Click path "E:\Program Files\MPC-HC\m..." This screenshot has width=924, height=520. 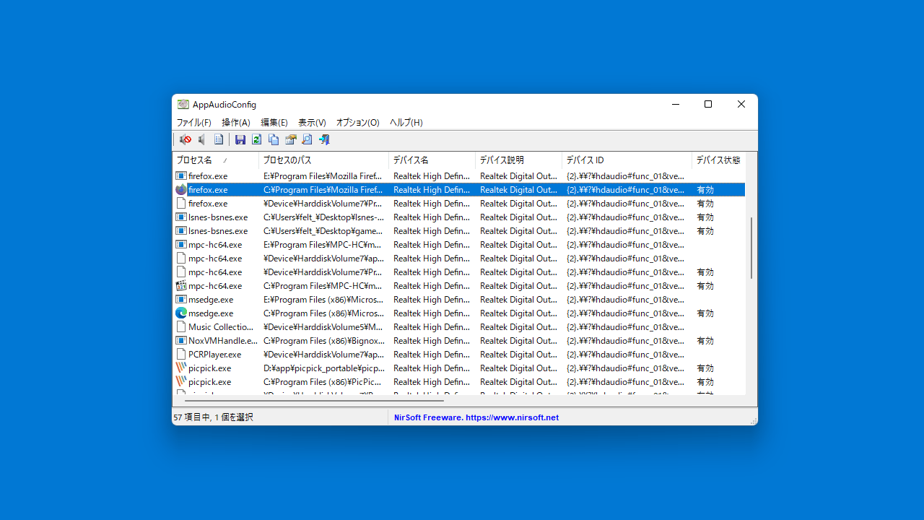coord(323,244)
